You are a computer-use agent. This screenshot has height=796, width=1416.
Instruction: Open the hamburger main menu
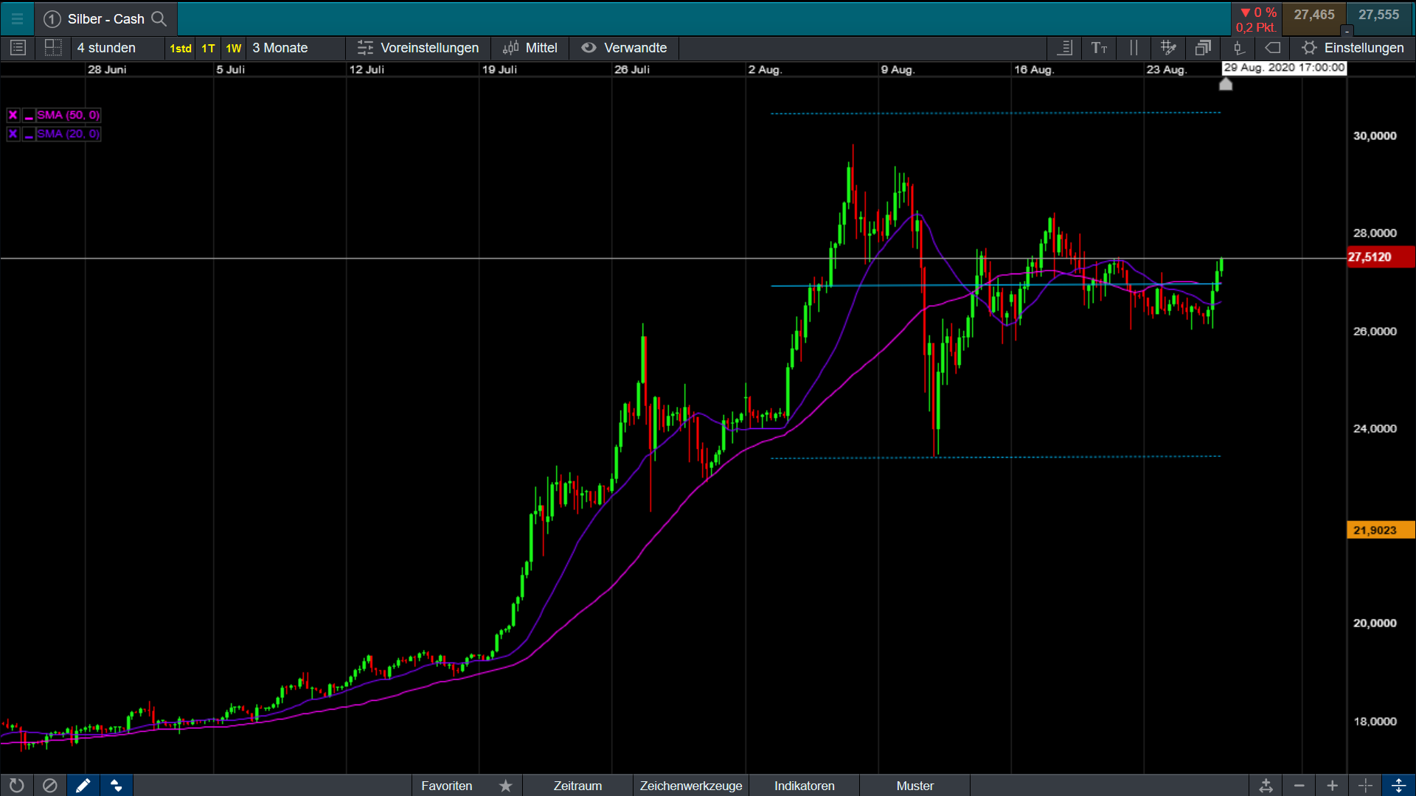click(x=17, y=19)
